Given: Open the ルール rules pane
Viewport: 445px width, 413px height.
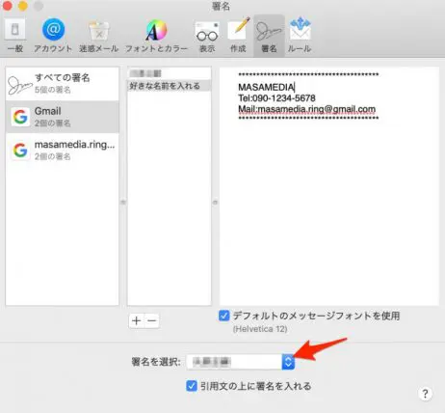Looking at the screenshot, I should (x=300, y=36).
